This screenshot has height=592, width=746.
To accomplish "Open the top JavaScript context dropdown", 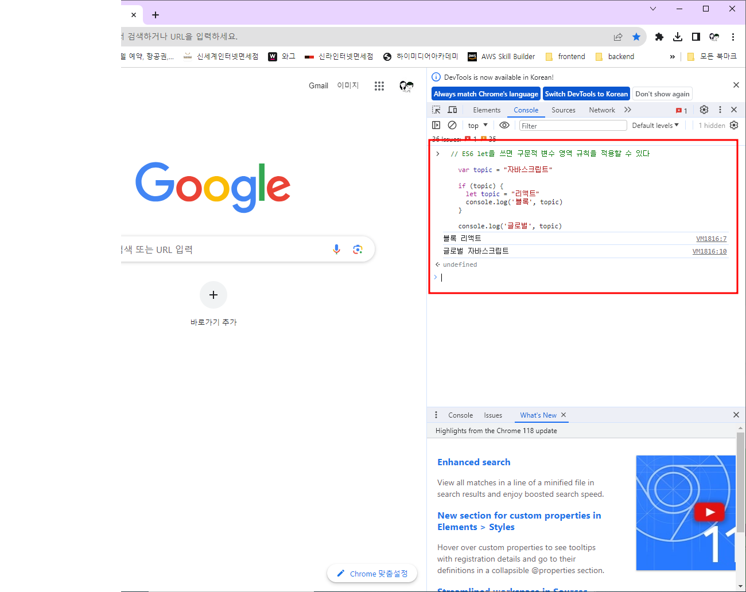I will point(477,125).
